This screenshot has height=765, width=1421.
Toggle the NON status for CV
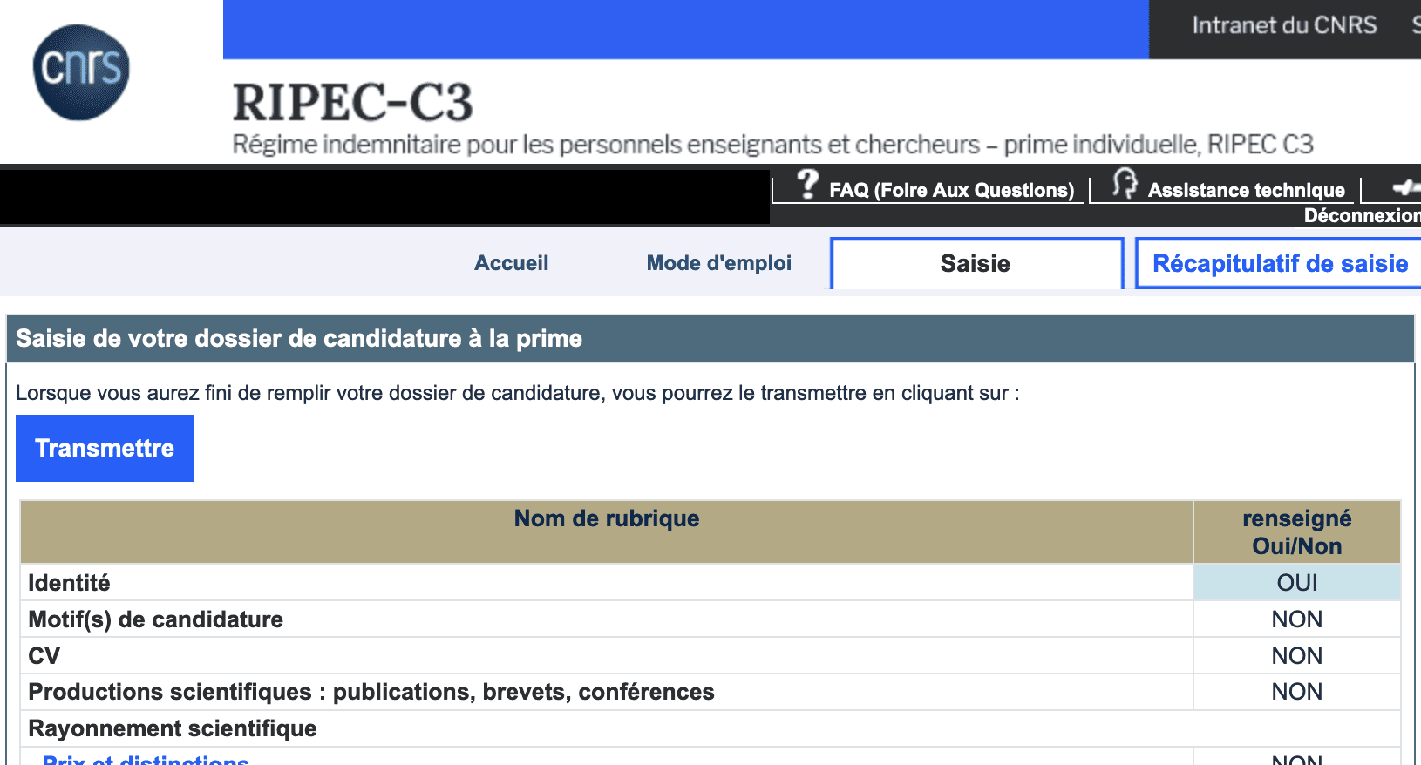(x=1296, y=655)
